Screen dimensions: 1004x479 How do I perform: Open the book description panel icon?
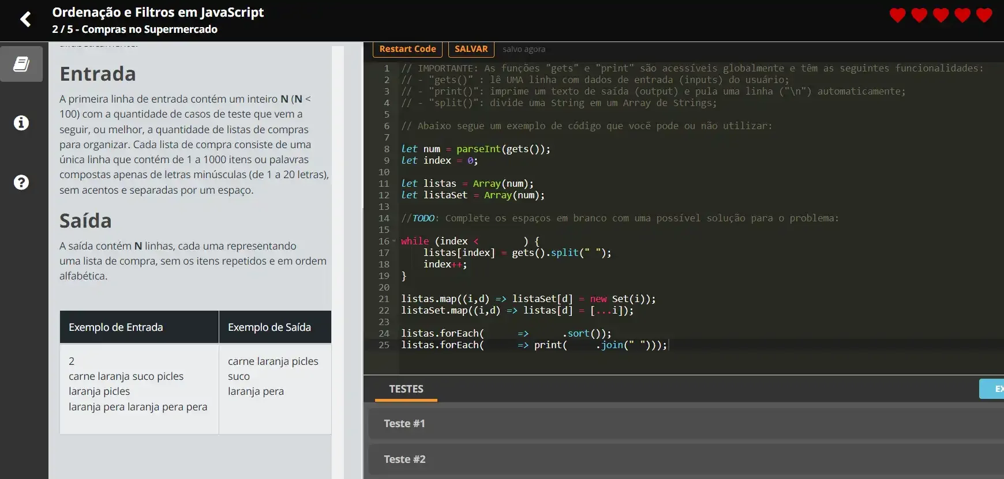tap(21, 64)
